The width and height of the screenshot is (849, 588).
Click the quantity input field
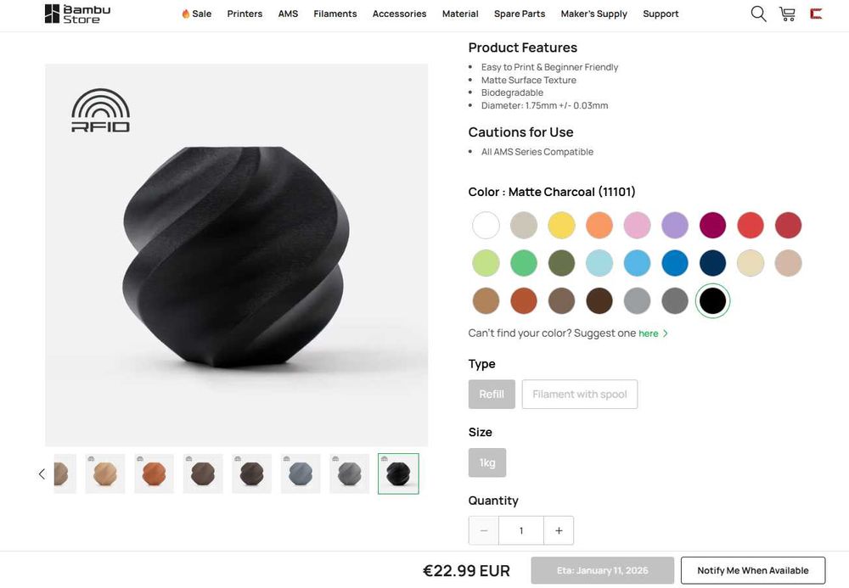521,530
